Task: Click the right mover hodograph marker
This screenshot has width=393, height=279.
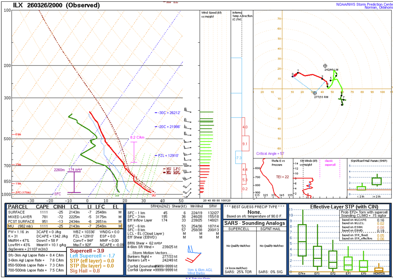Action: (315, 93)
